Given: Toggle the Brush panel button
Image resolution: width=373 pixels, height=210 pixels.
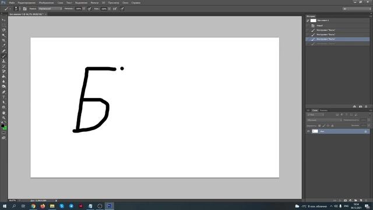Looking at the screenshot, I should click(x=24, y=9).
